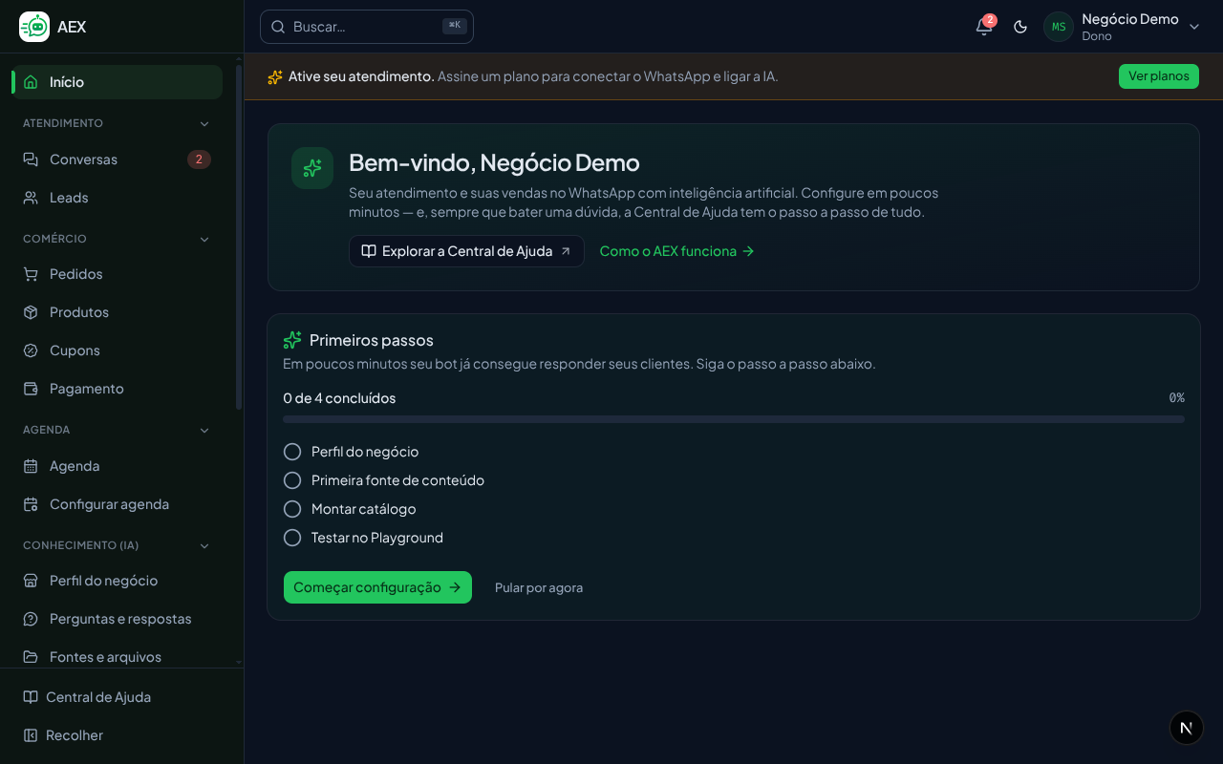Viewport: 1223px width, 764px height.
Task: Focus the Buscar search field
Action: point(367,27)
